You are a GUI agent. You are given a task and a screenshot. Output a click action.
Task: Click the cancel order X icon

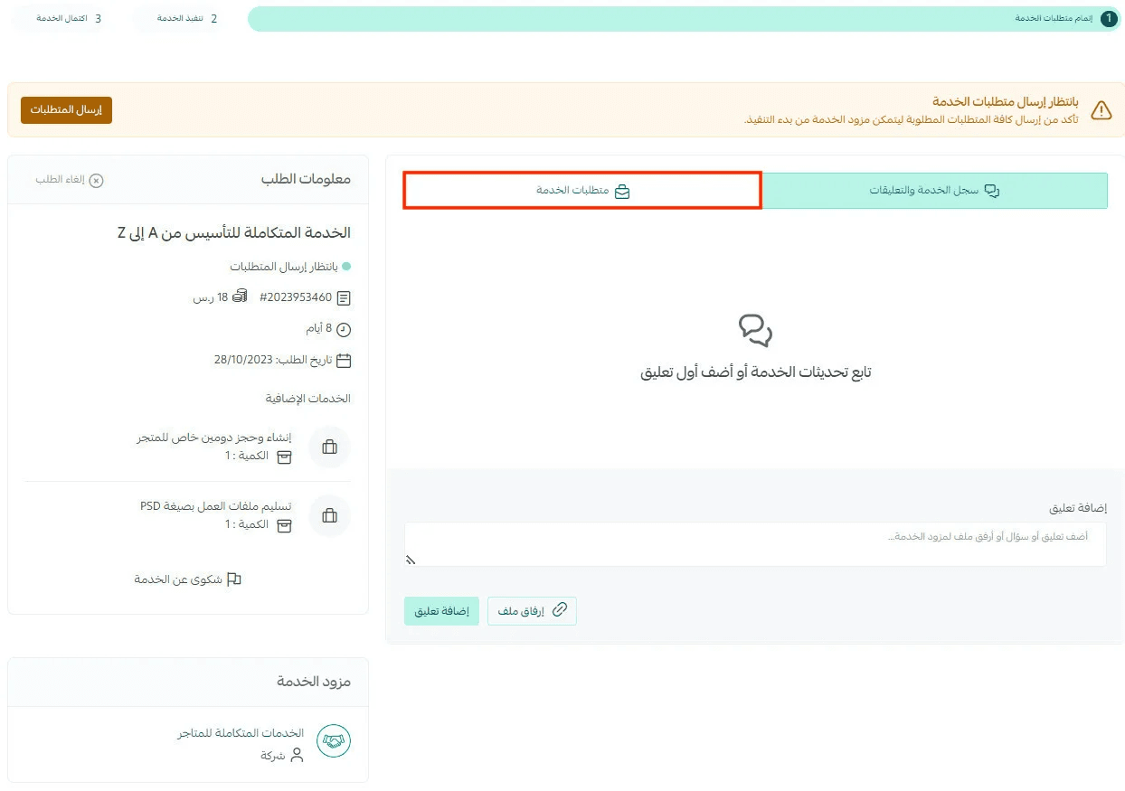[96, 180]
